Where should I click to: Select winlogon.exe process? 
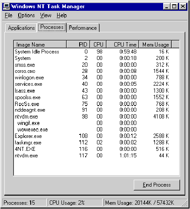click(x=97, y=78)
